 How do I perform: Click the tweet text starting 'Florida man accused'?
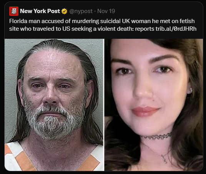pyautogui.click(x=103, y=25)
